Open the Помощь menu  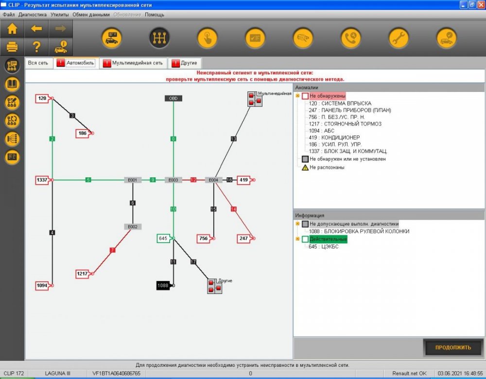pyautogui.click(x=155, y=15)
